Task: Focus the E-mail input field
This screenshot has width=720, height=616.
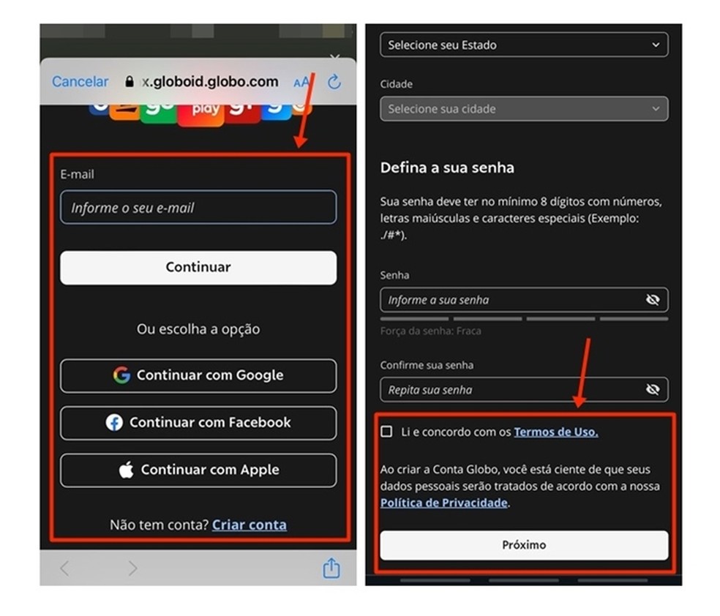Action: [x=198, y=208]
